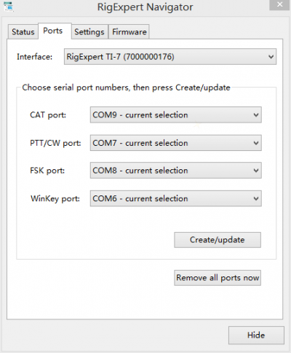Close the RigExpert Navigator window
Screen dimensions: 291x353
(x=279, y=4)
